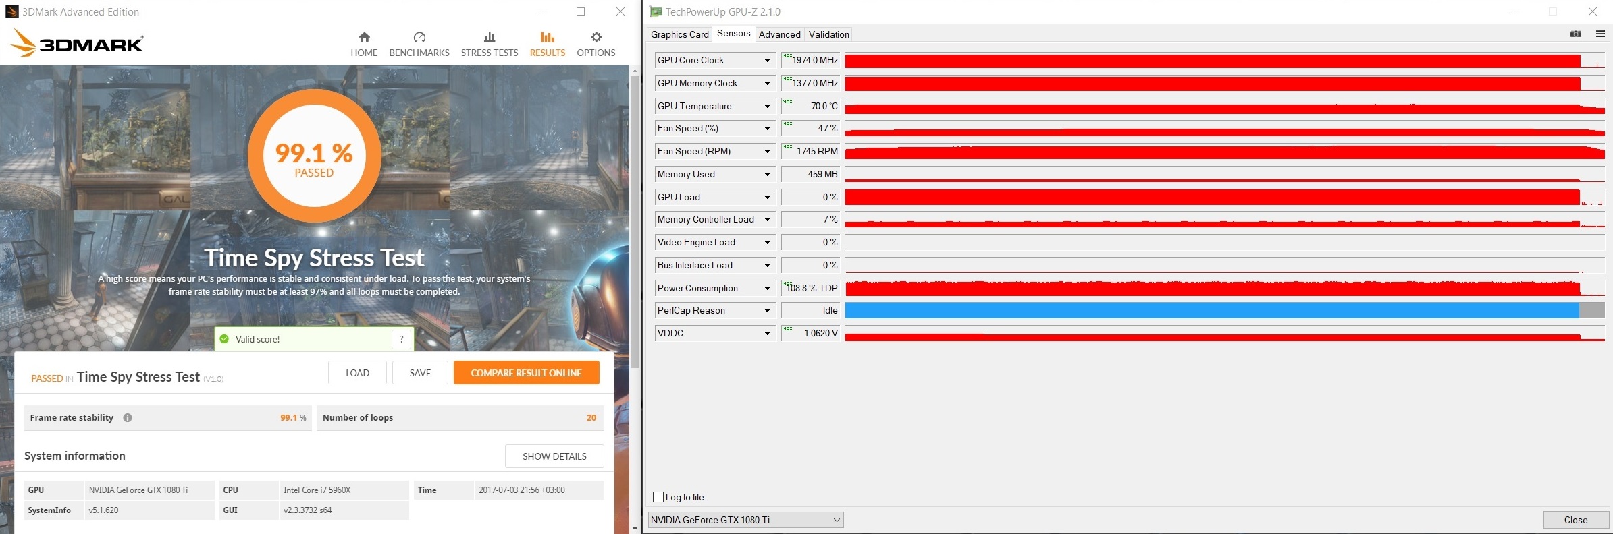Go to Stress Tests in 3DMark
This screenshot has width=1613, height=534.
point(490,44)
